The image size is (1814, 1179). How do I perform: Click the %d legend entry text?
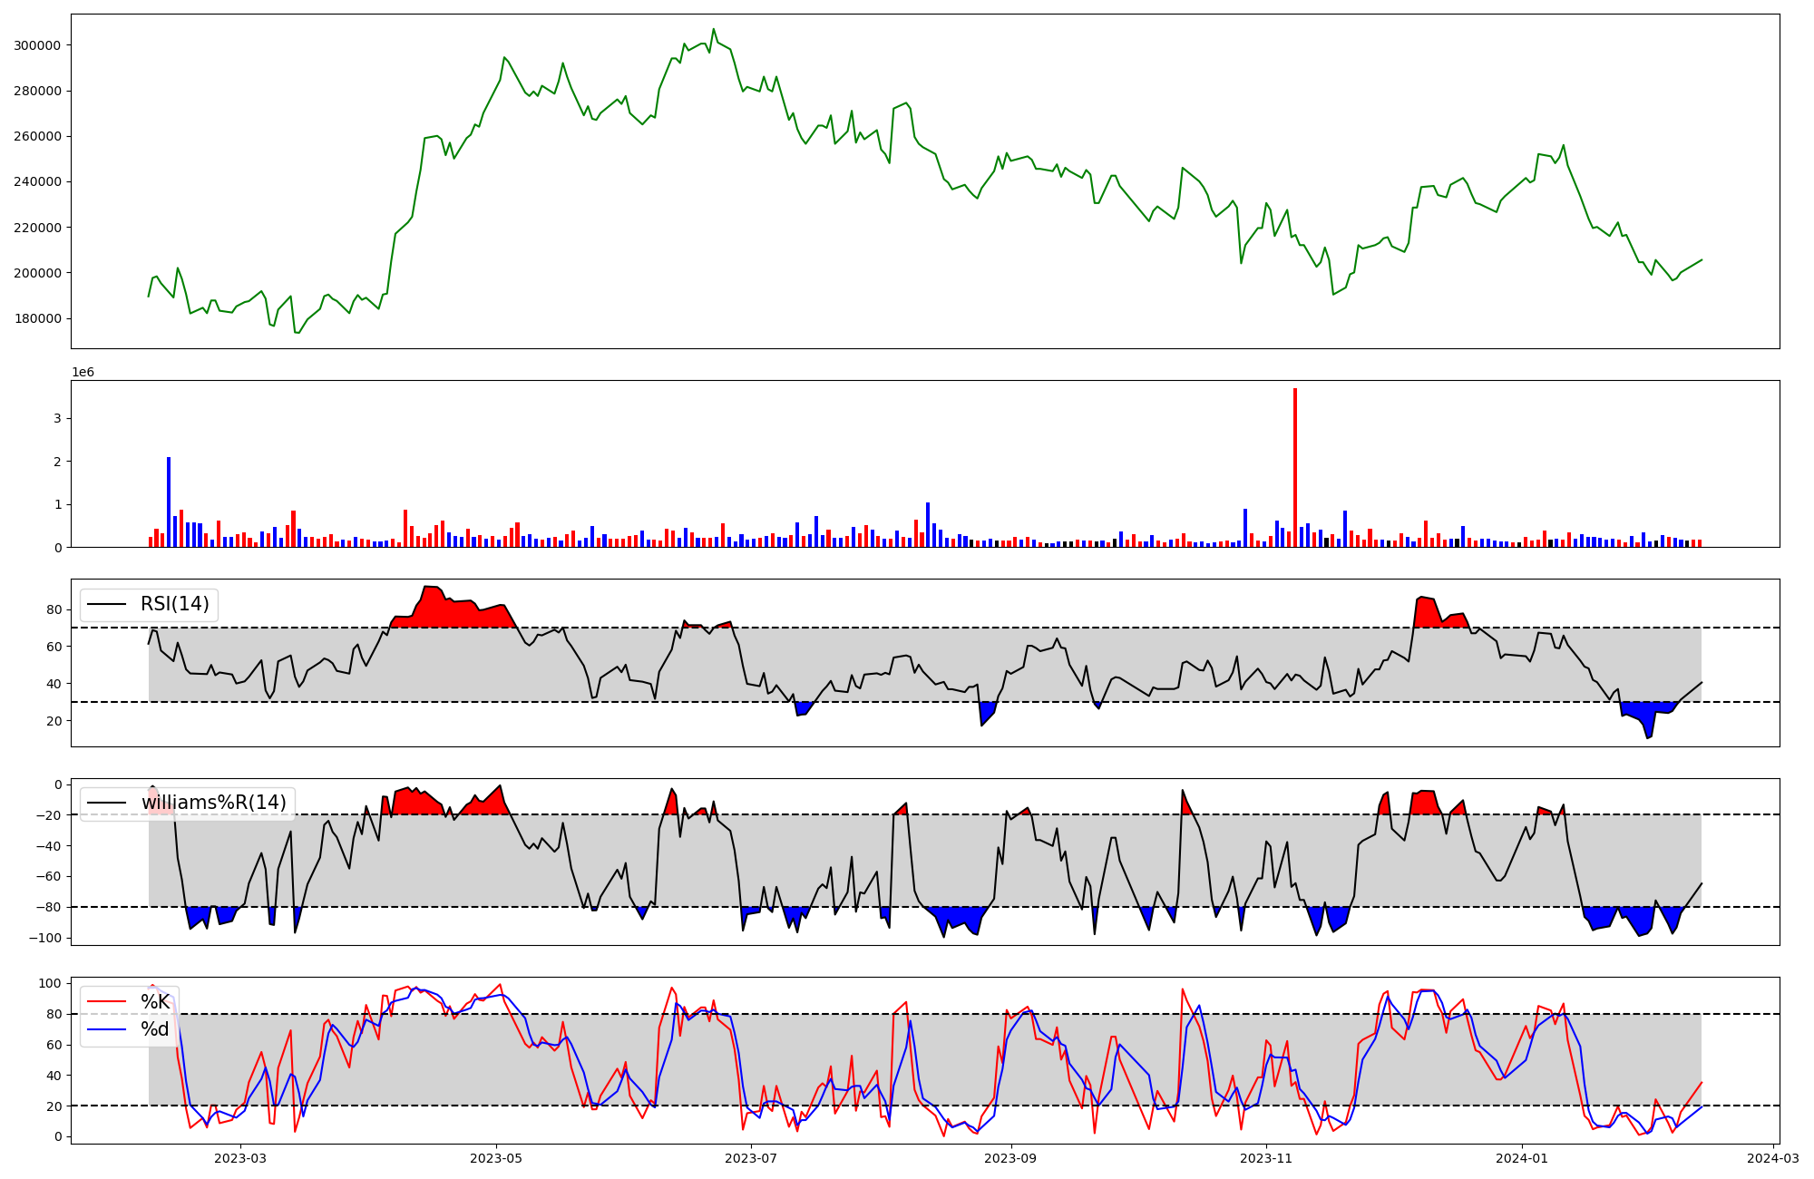154,1029
